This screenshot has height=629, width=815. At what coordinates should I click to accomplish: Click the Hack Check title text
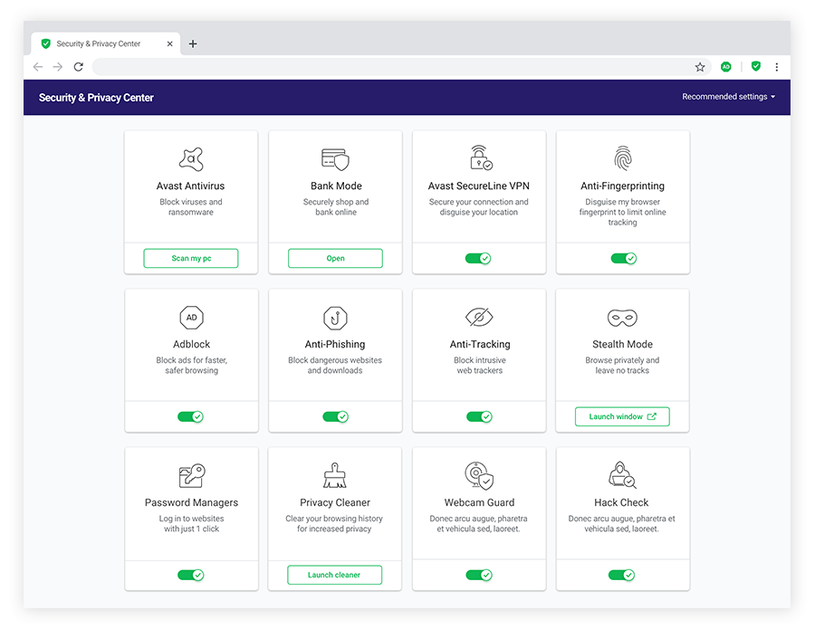[x=621, y=503]
